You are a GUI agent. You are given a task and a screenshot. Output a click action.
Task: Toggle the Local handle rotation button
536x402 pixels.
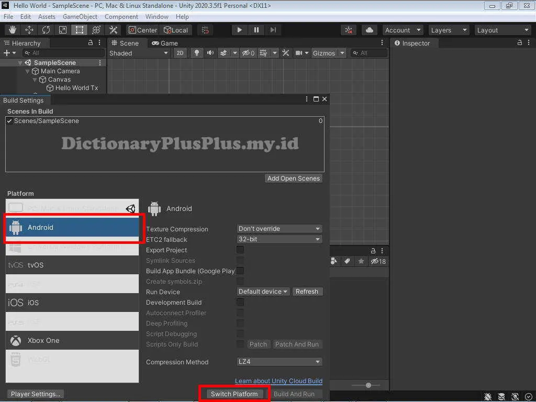pyautogui.click(x=176, y=30)
